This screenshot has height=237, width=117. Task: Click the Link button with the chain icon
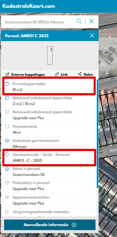click(x=61, y=74)
